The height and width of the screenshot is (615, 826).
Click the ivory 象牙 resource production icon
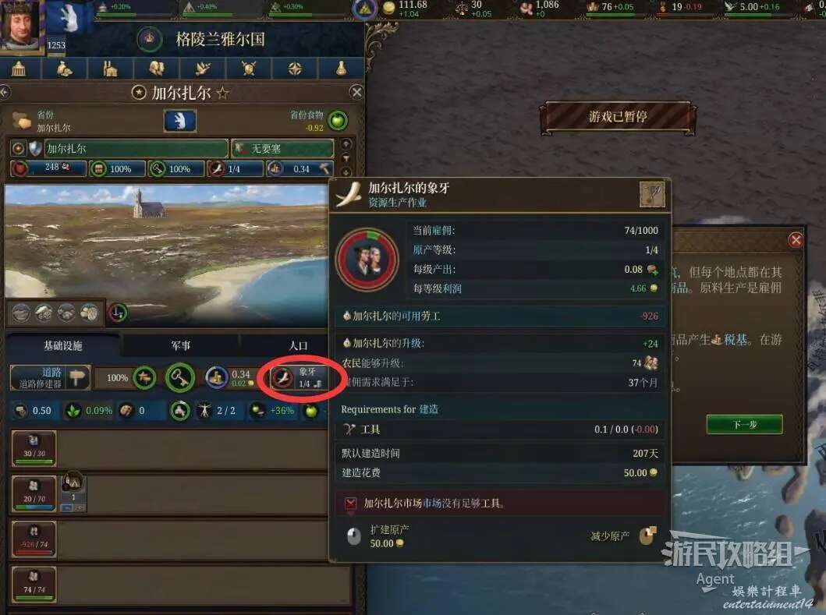(283, 377)
